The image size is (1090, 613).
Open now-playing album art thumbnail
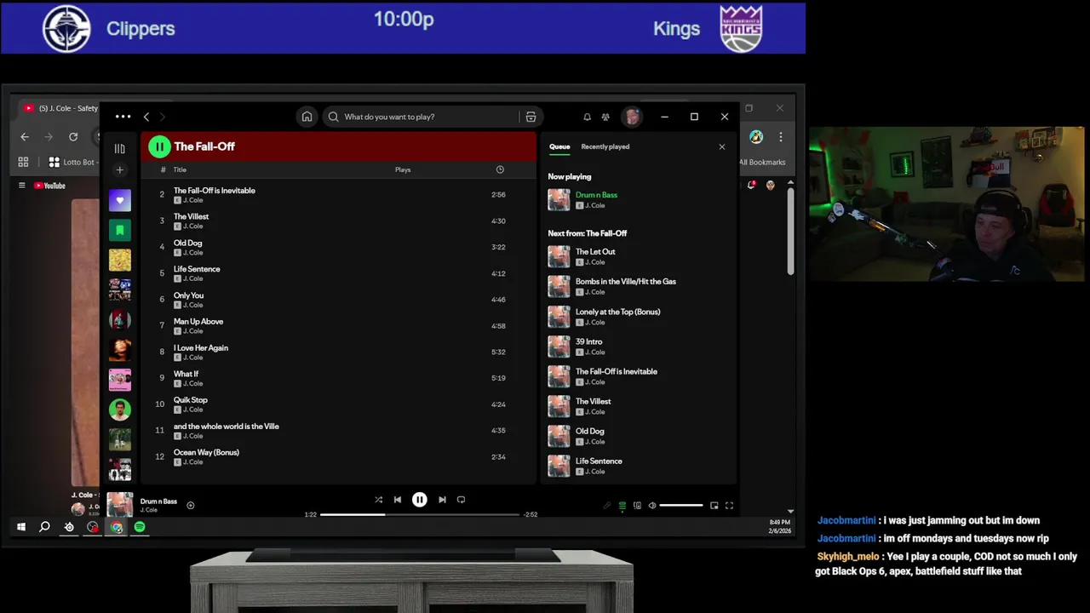coord(120,505)
